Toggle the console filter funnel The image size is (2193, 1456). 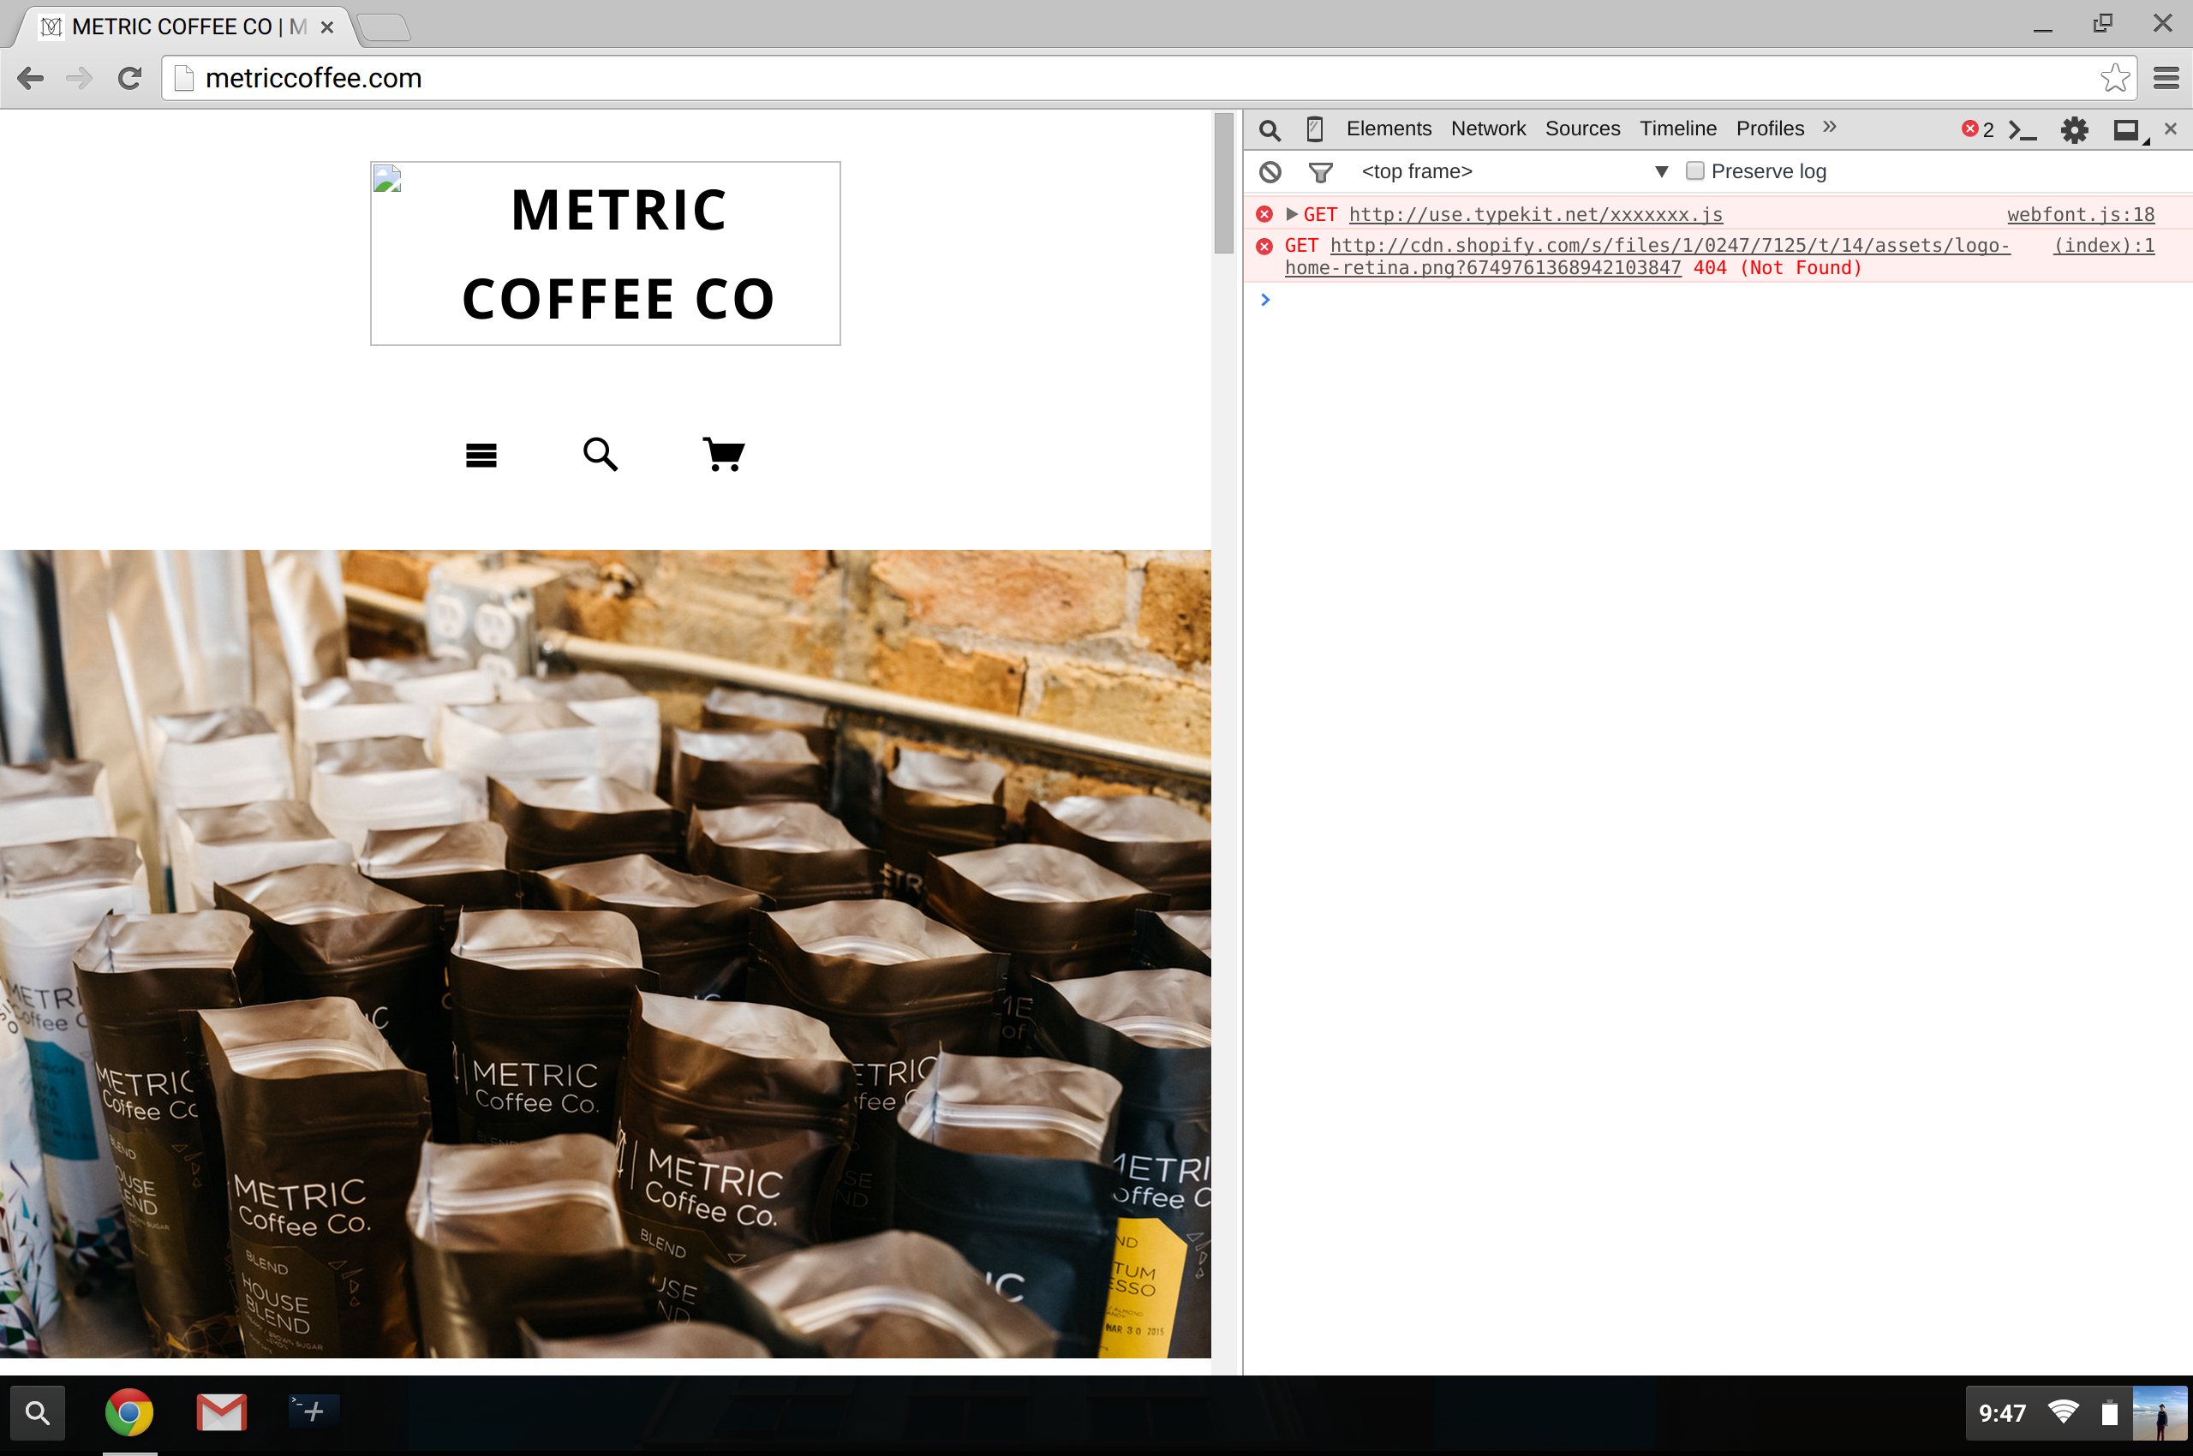click(x=1320, y=173)
